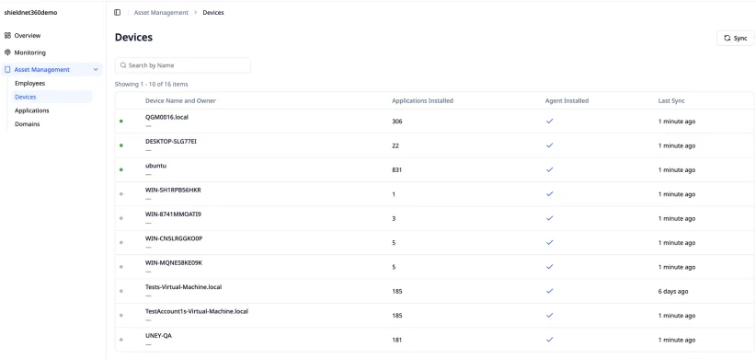Click agent installed checkmark for Tests-Virtual-Machine.local
This screenshot has width=756, height=359.
tap(549, 291)
